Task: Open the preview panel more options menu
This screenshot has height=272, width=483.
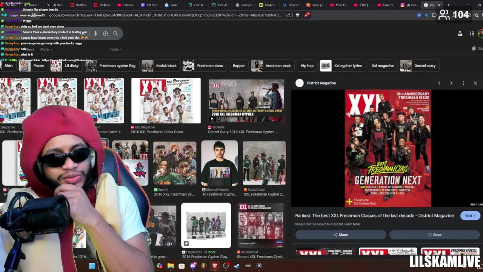Action: point(463,83)
